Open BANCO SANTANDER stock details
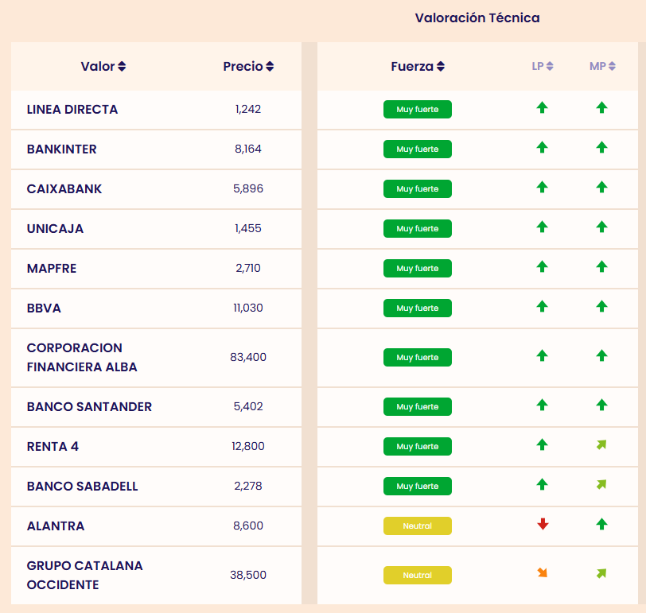646x613 pixels. click(x=89, y=407)
